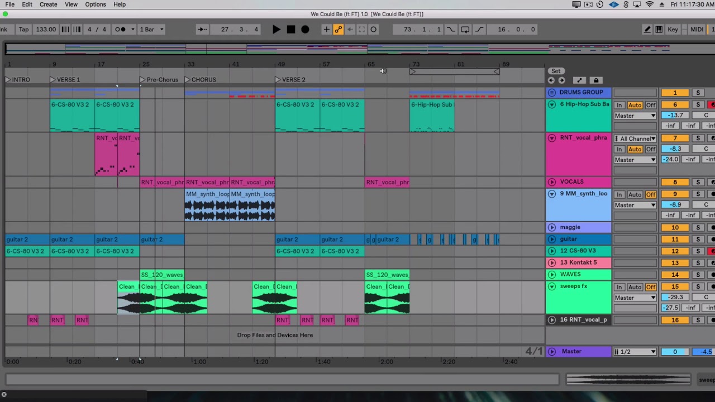
Task: Stop playback with the Stop button
Action: click(x=291, y=30)
